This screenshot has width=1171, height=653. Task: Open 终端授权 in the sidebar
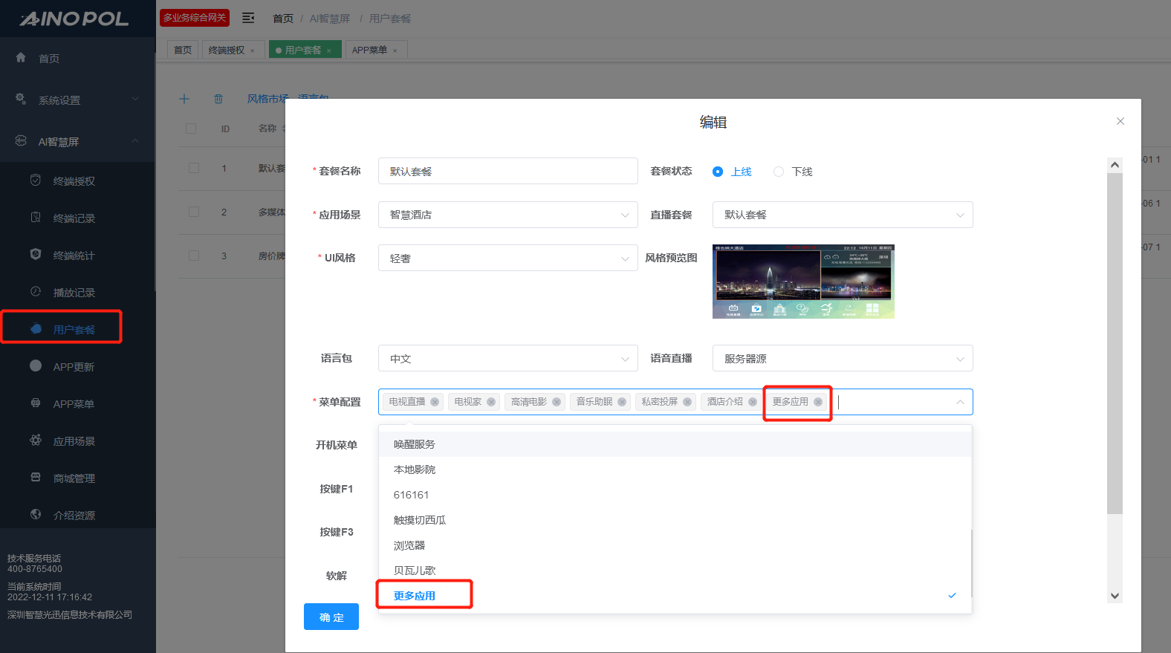click(74, 181)
